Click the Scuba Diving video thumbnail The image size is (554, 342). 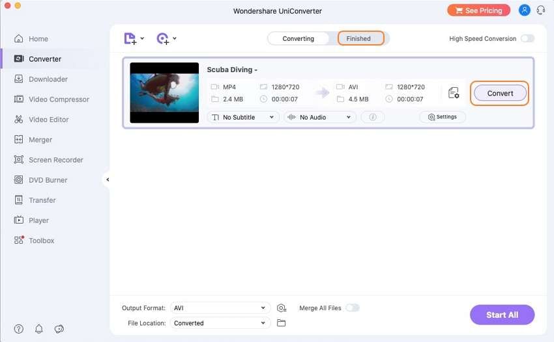pos(164,93)
